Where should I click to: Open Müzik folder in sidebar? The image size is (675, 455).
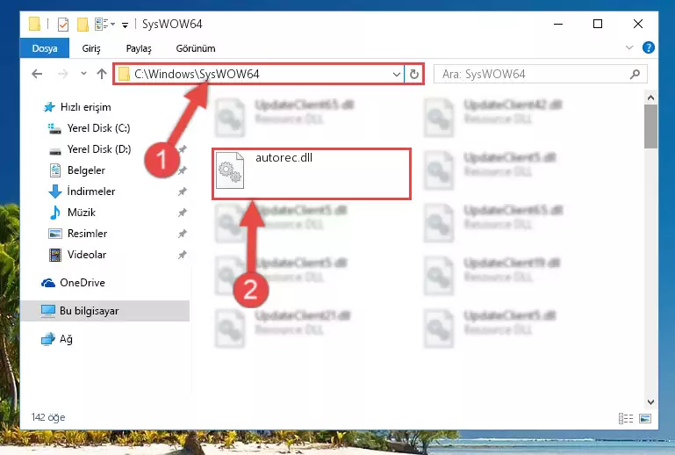(82, 213)
